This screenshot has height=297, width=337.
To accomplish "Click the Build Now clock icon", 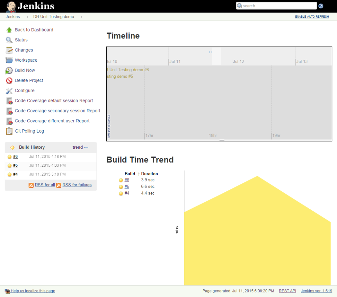I will 9,70.
